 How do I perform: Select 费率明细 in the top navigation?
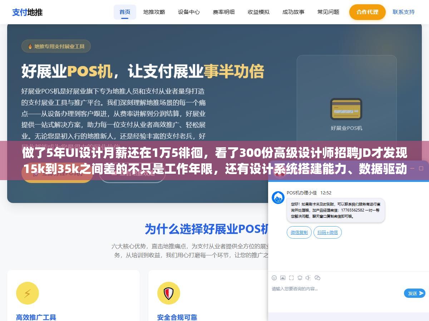click(x=223, y=12)
